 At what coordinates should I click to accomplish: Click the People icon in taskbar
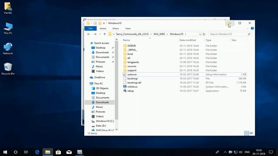point(217,152)
